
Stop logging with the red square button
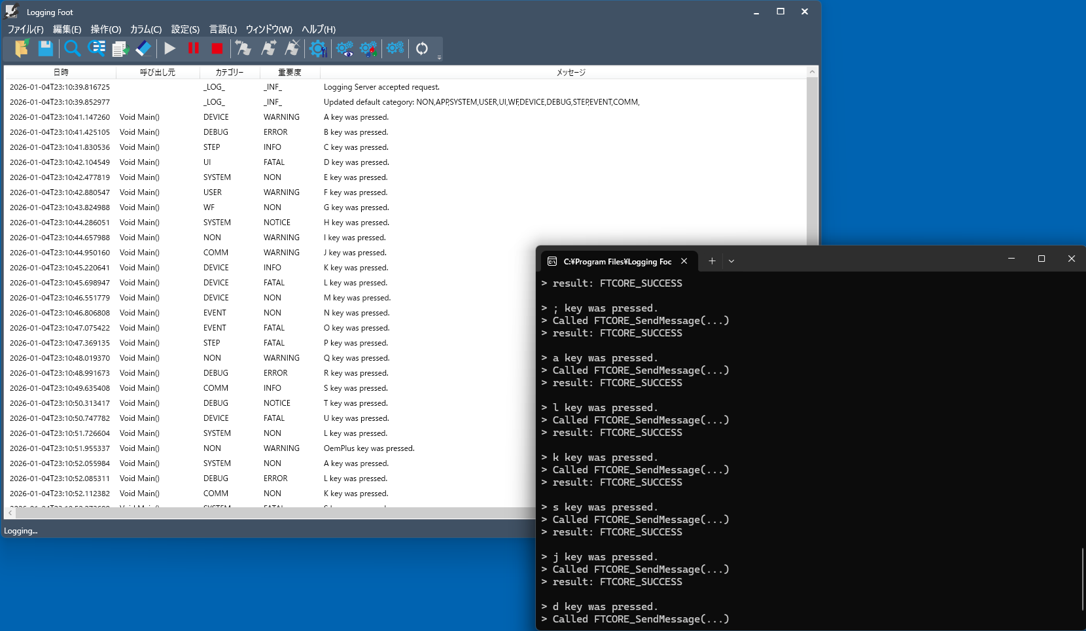tap(217, 48)
